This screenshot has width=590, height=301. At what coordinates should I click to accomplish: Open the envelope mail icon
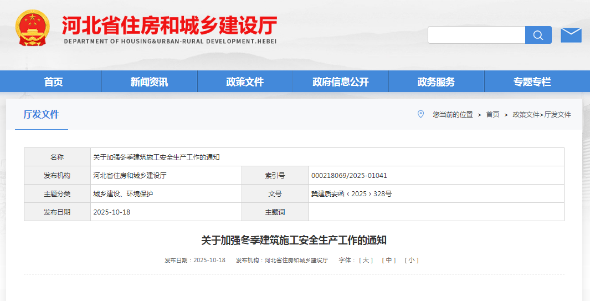[571, 35]
